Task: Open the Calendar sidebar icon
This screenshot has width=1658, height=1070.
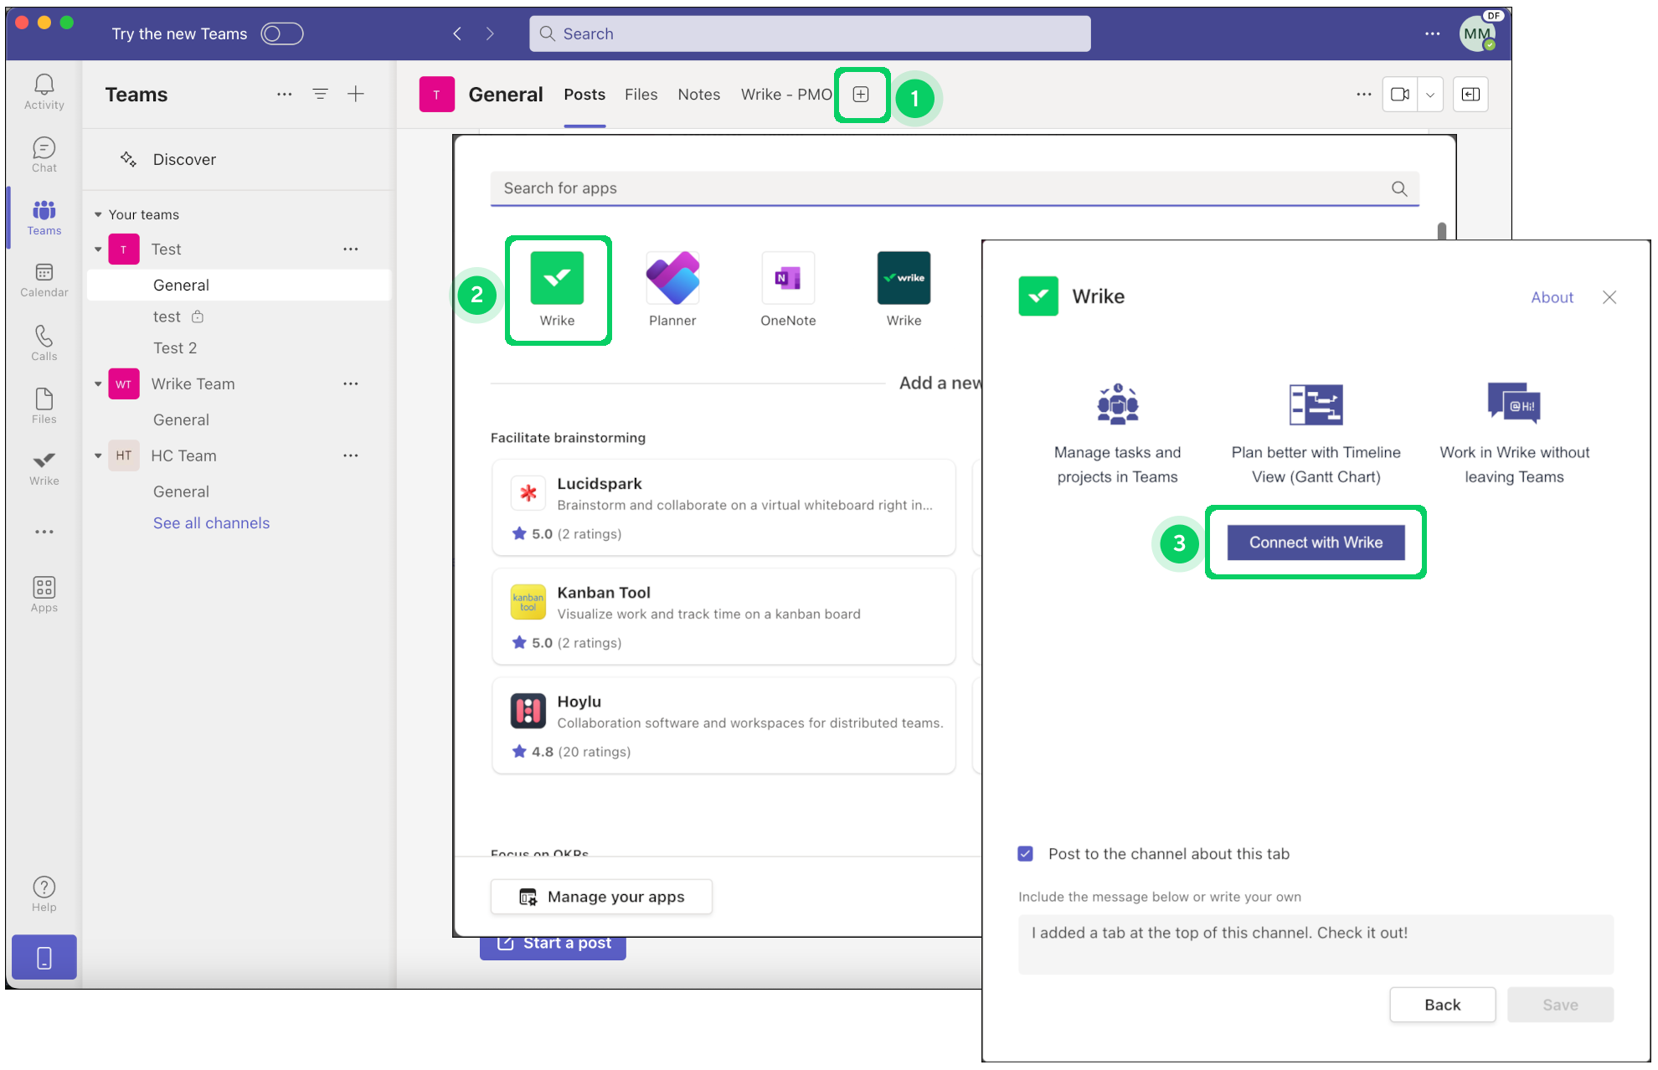Action: point(44,280)
